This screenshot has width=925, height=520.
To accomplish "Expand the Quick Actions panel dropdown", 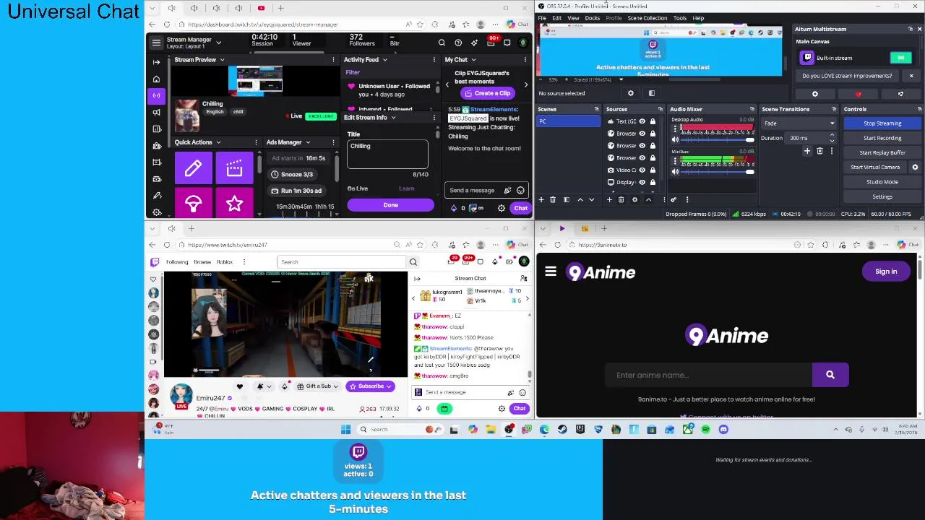I will 218,142.
